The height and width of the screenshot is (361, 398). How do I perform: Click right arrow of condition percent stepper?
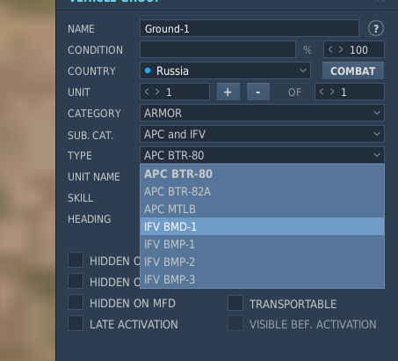pos(341,49)
